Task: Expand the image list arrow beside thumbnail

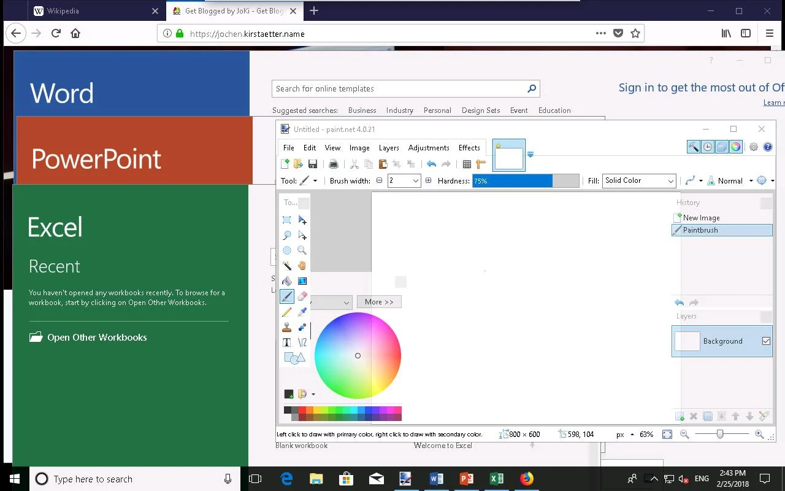Action: [530, 155]
